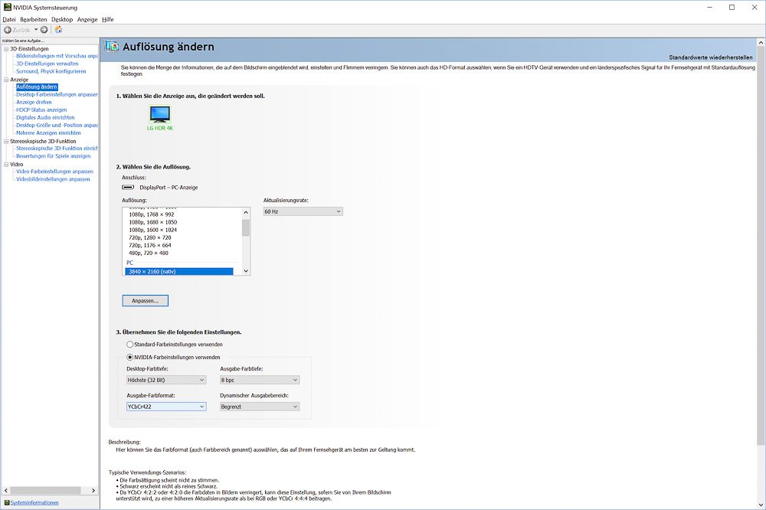
Task: Select NVIDIA-Farbeinstellungen verwenden radio button
Action: (x=130, y=357)
